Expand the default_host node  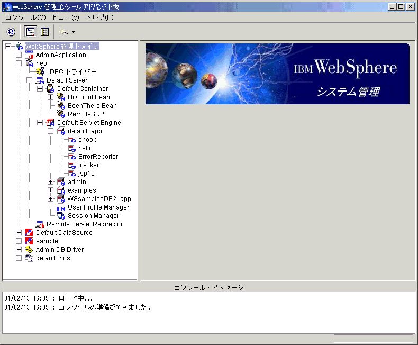coord(19,258)
